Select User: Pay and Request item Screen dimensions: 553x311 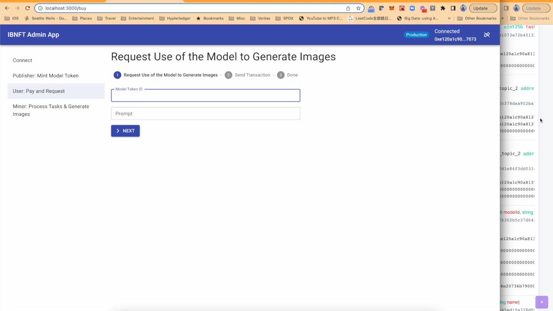pyautogui.click(x=56, y=91)
